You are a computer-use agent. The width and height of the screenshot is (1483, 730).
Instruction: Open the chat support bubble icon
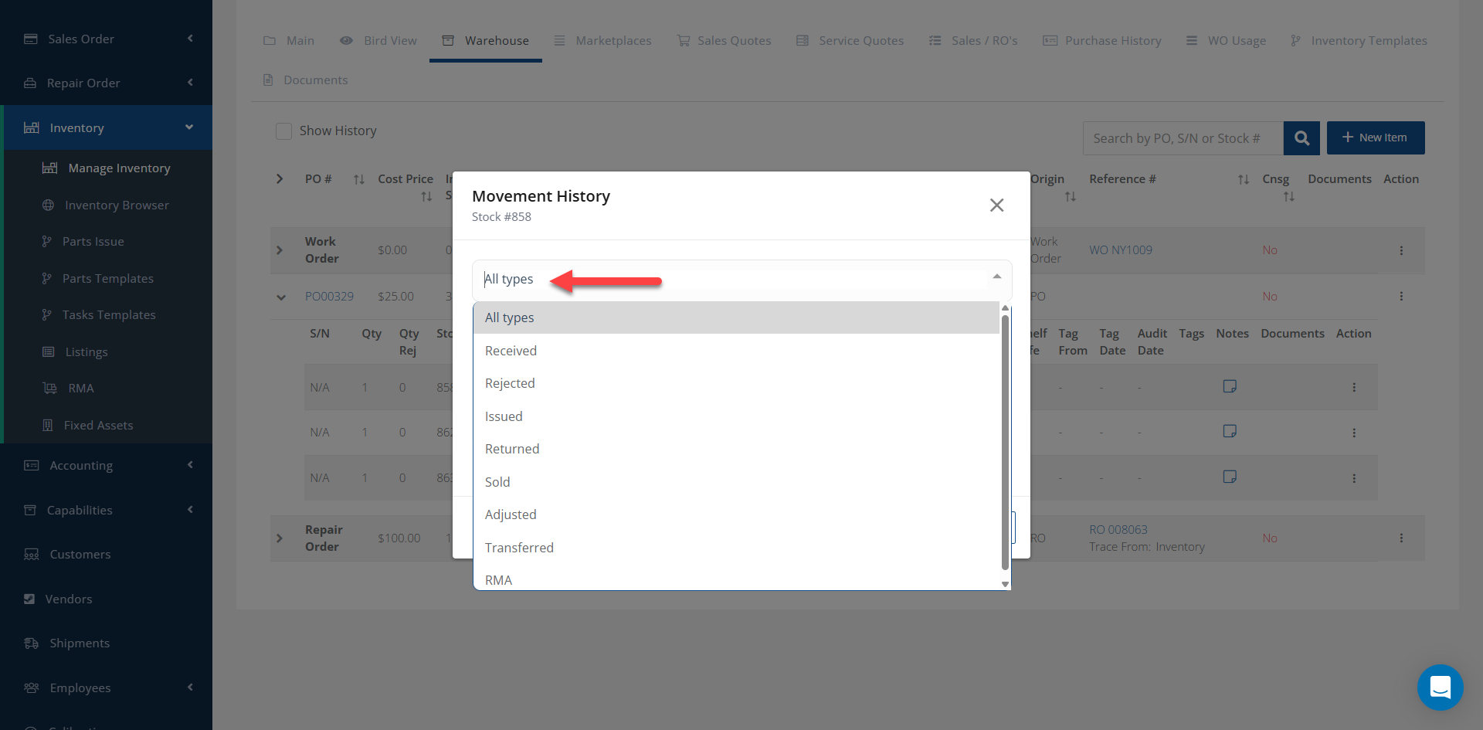pyautogui.click(x=1440, y=687)
